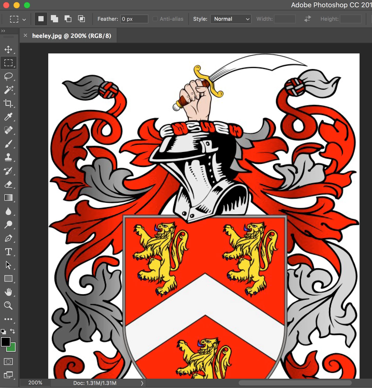Viewport: 372px width, 388px height.
Task: Select the Lasso tool
Action: tap(8, 76)
